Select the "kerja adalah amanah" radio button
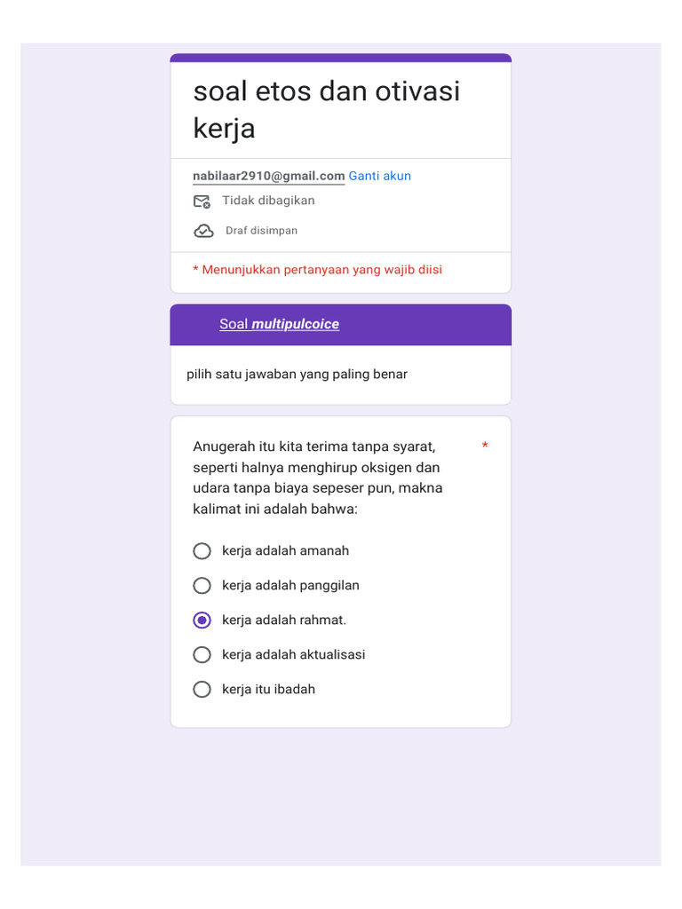The height and width of the screenshot is (909, 682). coord(202,551)
